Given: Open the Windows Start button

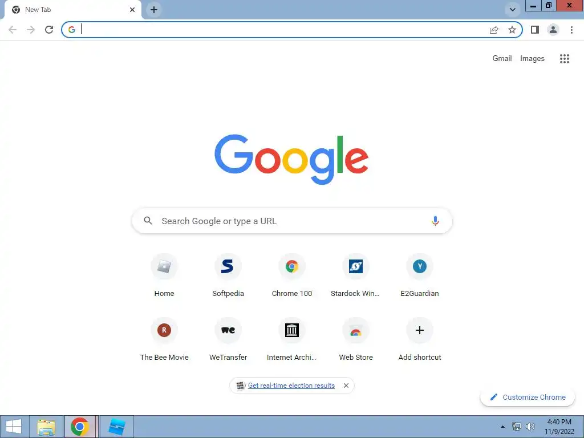Looking at the screenshot, I should click(14, 427).
